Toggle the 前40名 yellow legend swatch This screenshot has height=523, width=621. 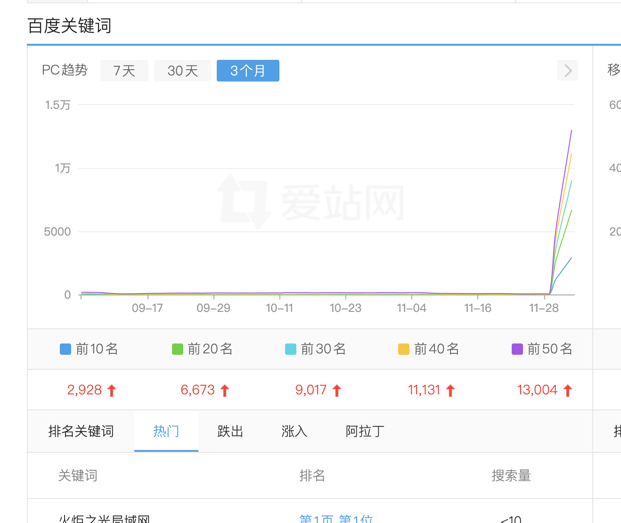404,349
